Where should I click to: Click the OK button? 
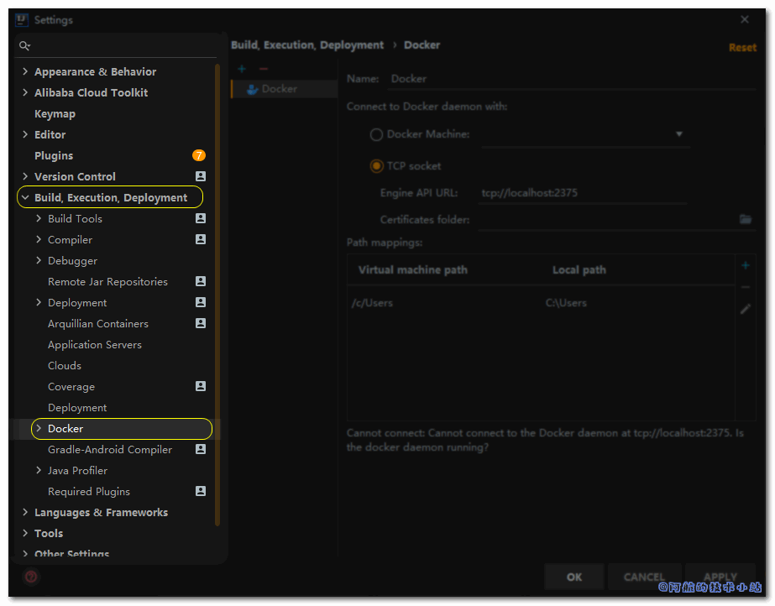click(x=574, y=577)
